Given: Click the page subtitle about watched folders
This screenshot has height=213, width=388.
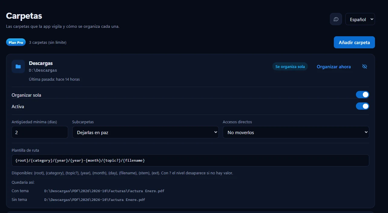Looking at the screenshot, I should 63,26.
